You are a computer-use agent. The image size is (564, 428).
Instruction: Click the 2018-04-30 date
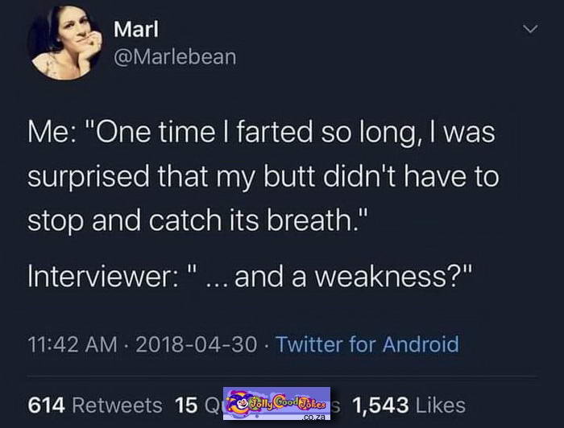(197, 344)
